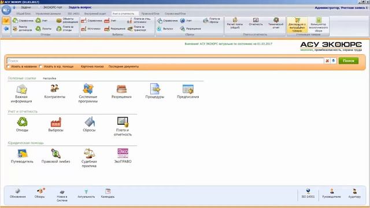Switch to the Общий блок ribbon tab
Image resolution: width=370 pixels, height=208 pixels.
click(x=24, y=14)
